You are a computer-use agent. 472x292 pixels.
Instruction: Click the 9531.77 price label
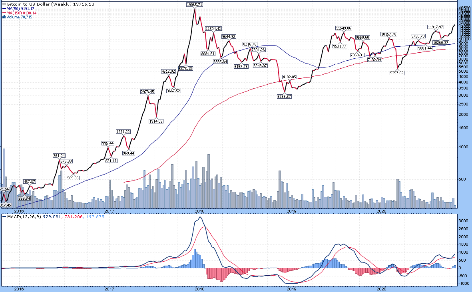click(x=340, y=46)
